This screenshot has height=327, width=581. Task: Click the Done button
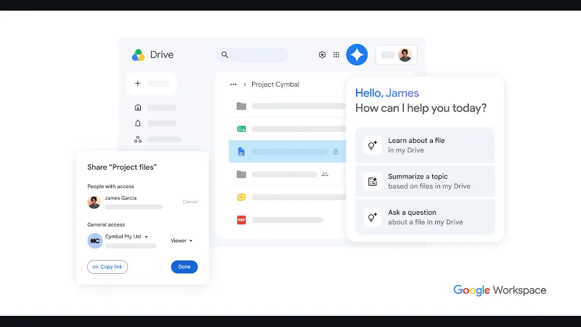[x=184, y=267]
